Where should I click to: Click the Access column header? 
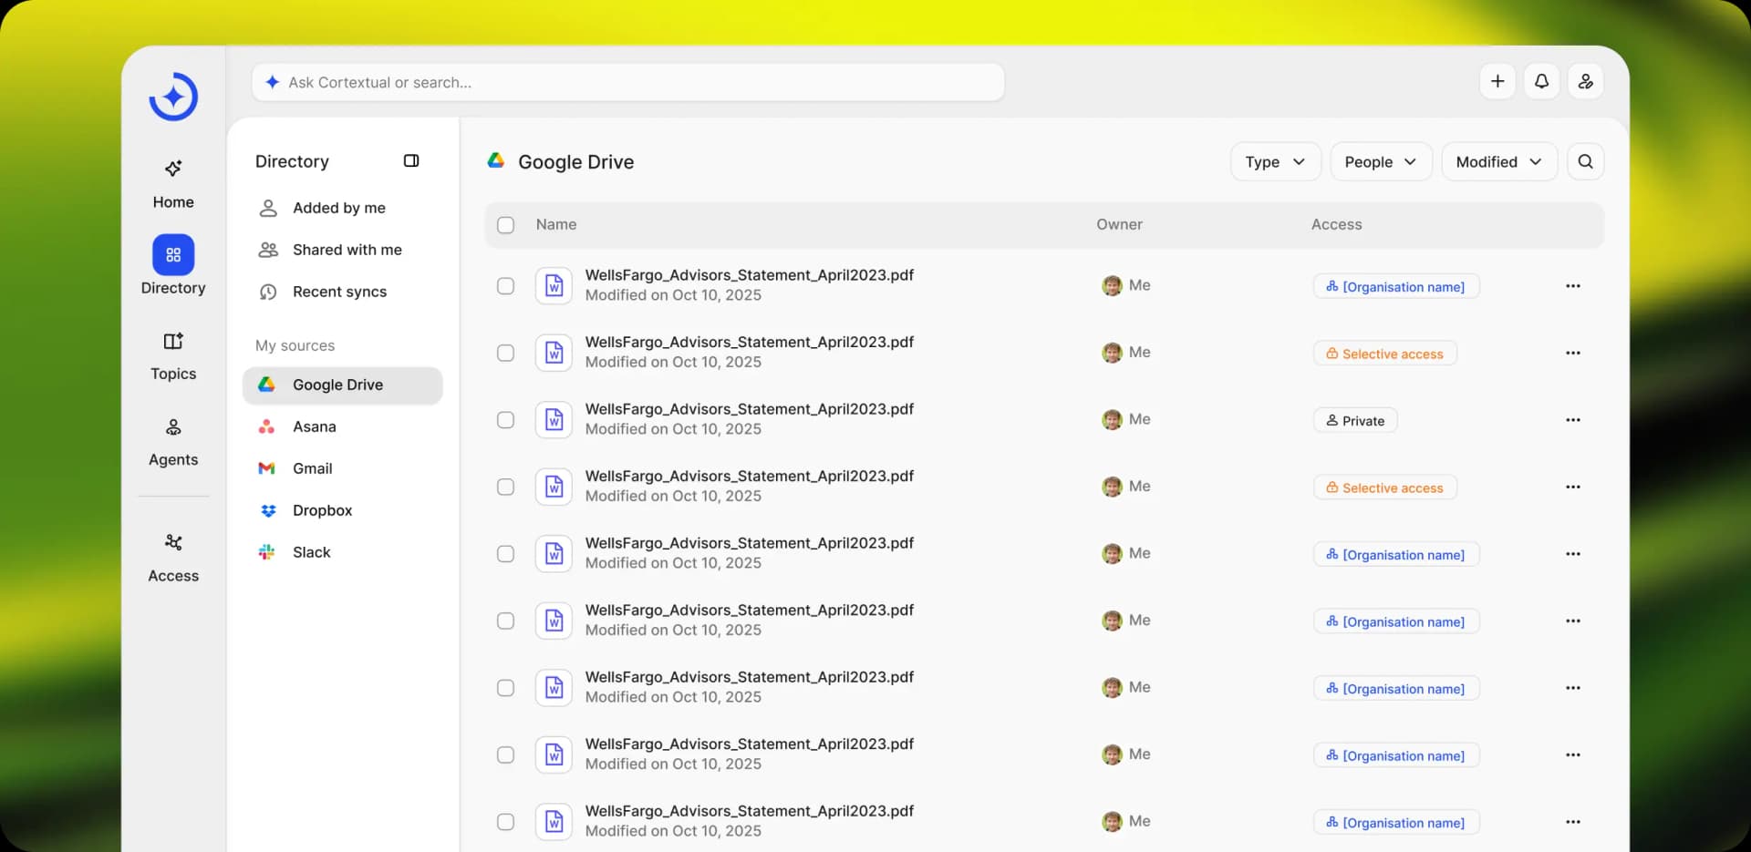point(1336,224)
